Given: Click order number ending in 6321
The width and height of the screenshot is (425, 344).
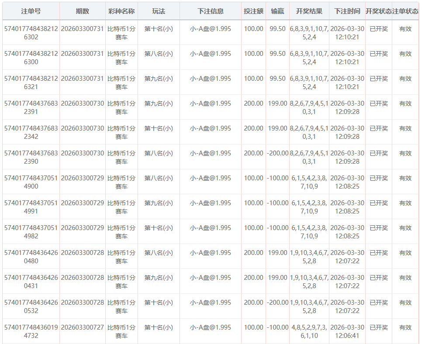Looking at the screenshot, I should tap(31, 83).
